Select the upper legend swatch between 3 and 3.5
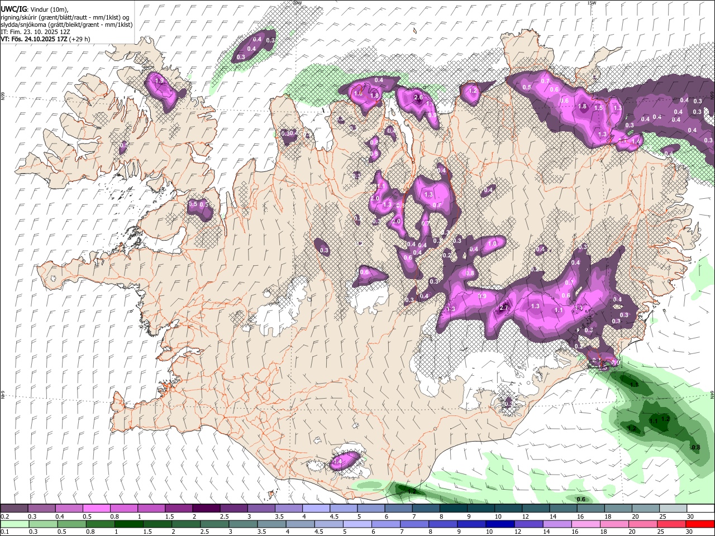 261,509
